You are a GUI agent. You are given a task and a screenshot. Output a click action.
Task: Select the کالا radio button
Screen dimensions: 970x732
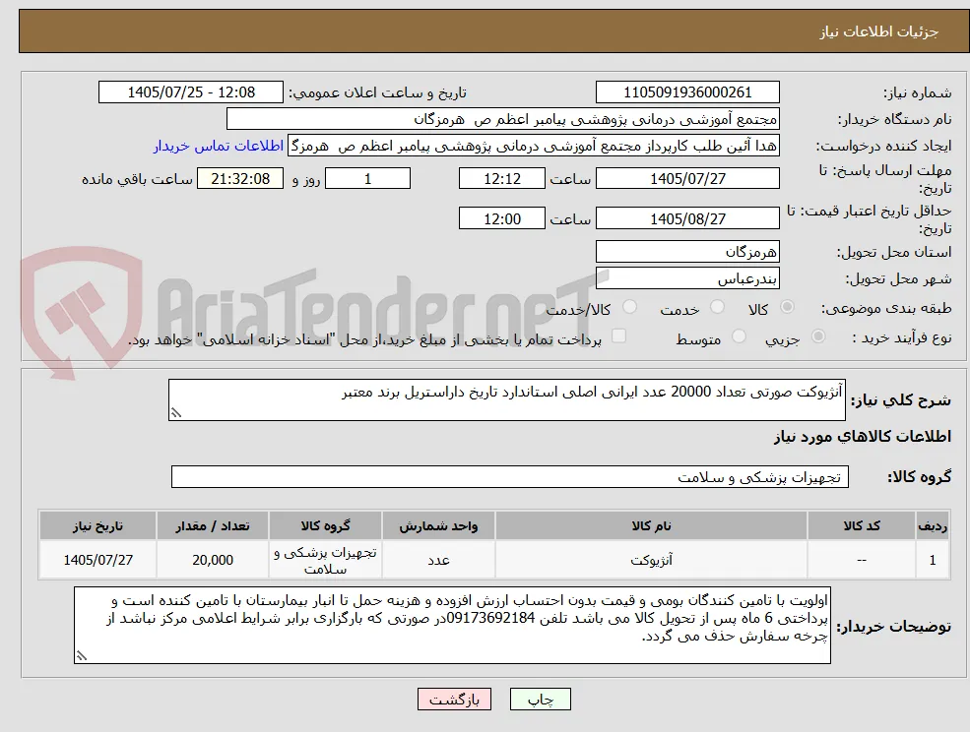[x=787, y=307]
